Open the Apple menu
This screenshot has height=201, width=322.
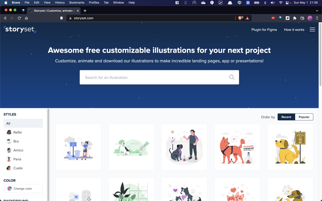[6, 3]
